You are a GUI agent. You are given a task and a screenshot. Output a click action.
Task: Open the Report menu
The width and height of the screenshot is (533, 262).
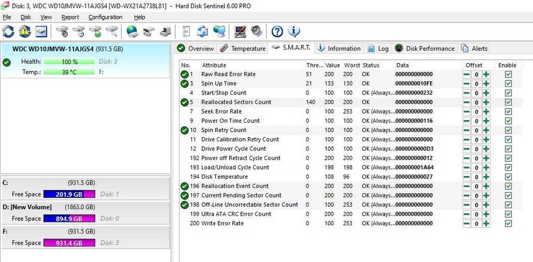pyautogui.click(x=70, y=17)
